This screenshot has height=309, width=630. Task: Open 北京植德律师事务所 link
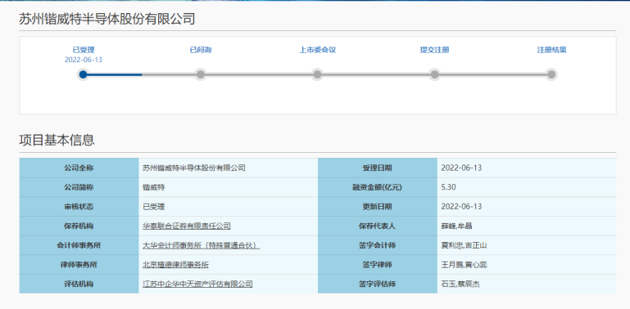pos(175,265)
